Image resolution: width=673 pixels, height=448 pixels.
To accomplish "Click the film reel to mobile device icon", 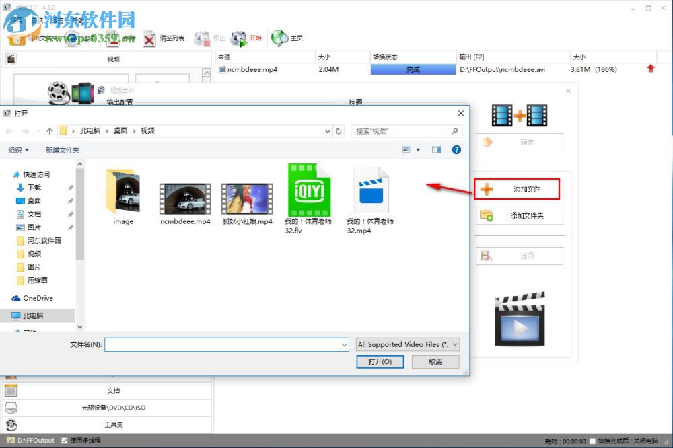I will click(71, 93).
